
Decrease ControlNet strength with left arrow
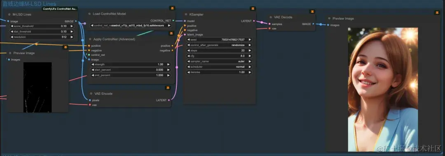pyautogui.click(x=93, y=64)
